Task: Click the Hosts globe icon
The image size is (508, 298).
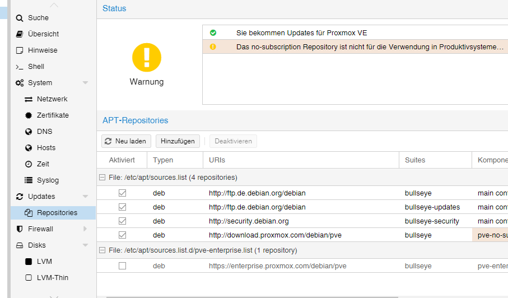Action: tap(29, 148)
